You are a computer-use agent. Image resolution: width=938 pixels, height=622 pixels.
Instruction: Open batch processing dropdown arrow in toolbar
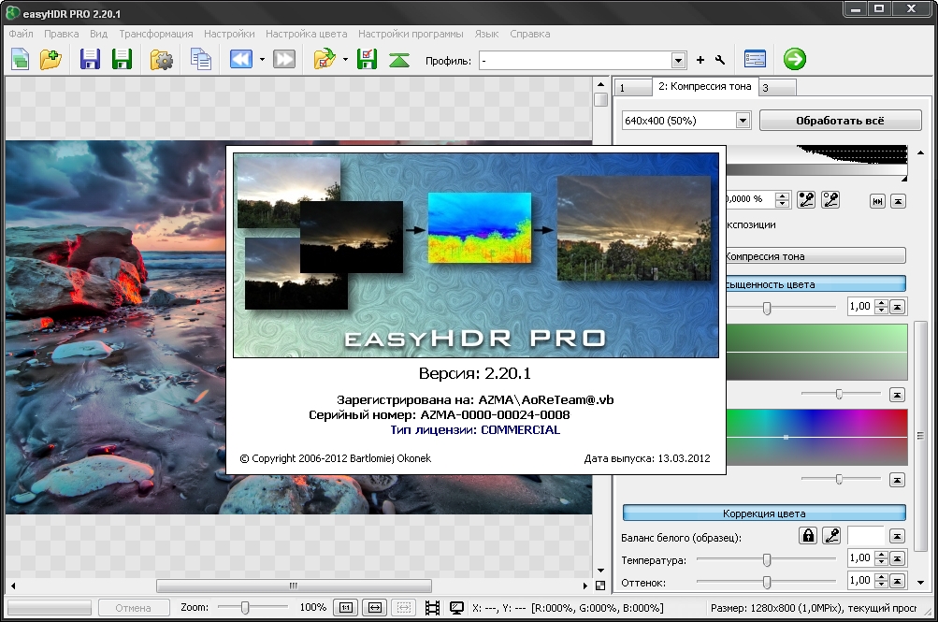(345, 60)
